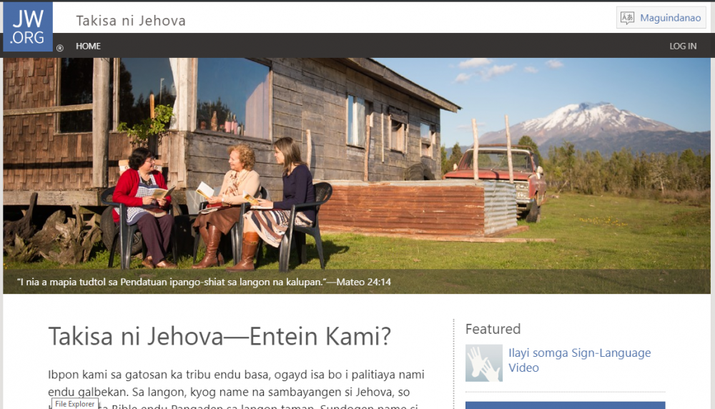Click the Takisa ni Jehova—Entein Kami? heading
The image size is (715, 409).
pyautogui.click(x=220, y=337)
